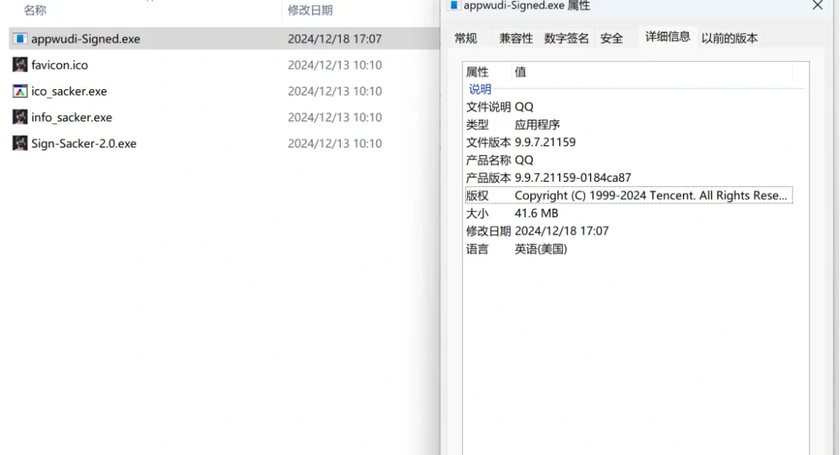This screenshot has width=840, height=455.
Task: Click the 属性 column header in details
Action: point(478,72)
